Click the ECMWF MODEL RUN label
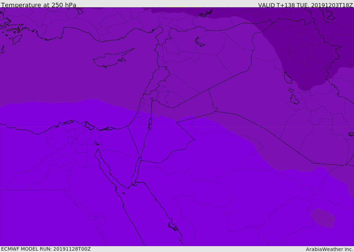The image size is (354, 252). [x=46, y=249]
